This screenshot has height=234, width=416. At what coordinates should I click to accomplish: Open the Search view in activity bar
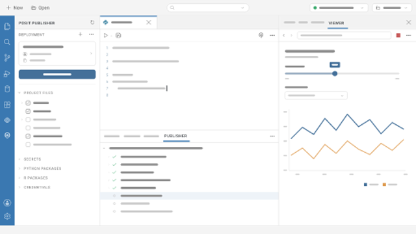(x=7, y=42)
